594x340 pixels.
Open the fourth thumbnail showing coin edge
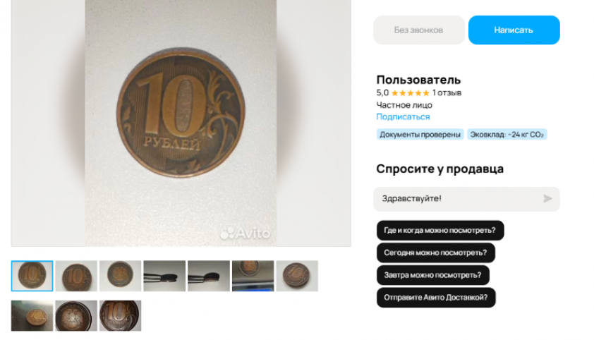(x=164, y=276)
